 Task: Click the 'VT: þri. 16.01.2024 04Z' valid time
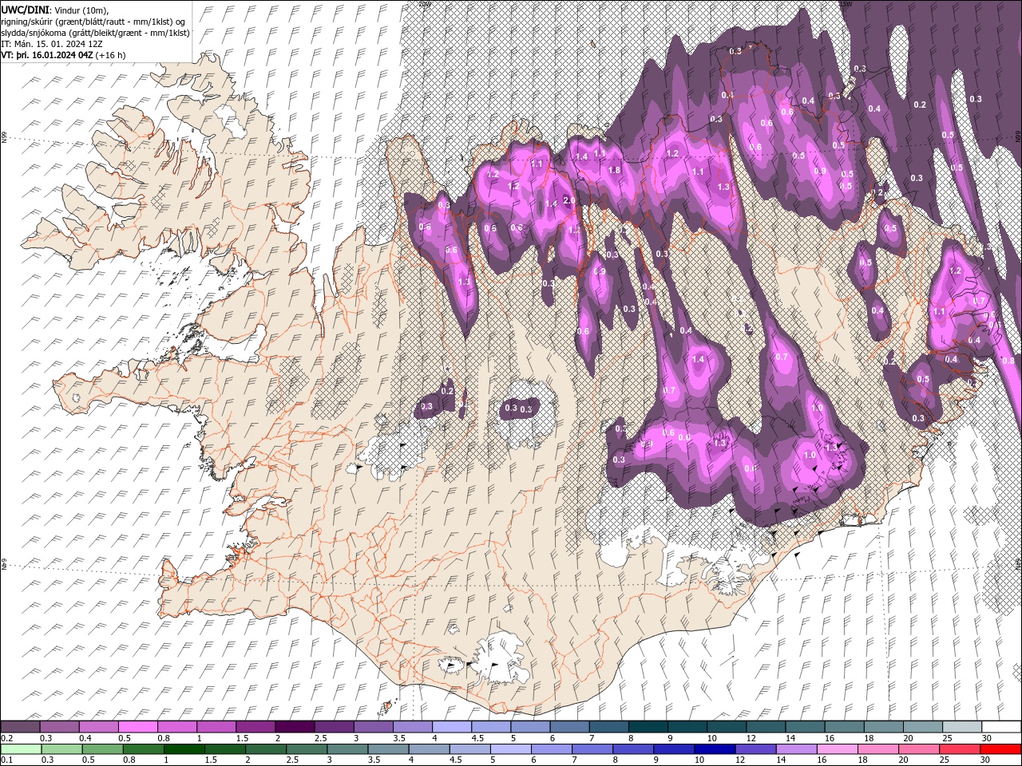point(47,55)
